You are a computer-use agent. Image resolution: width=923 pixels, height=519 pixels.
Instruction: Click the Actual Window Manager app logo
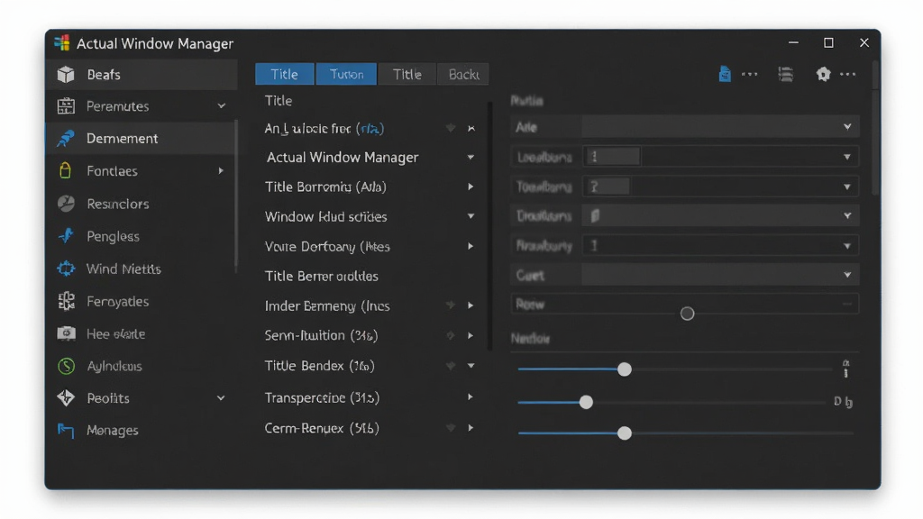[x=62, y=43]
